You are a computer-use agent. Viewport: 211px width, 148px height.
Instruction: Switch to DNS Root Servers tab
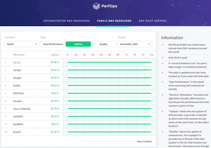tap(153, 21)
